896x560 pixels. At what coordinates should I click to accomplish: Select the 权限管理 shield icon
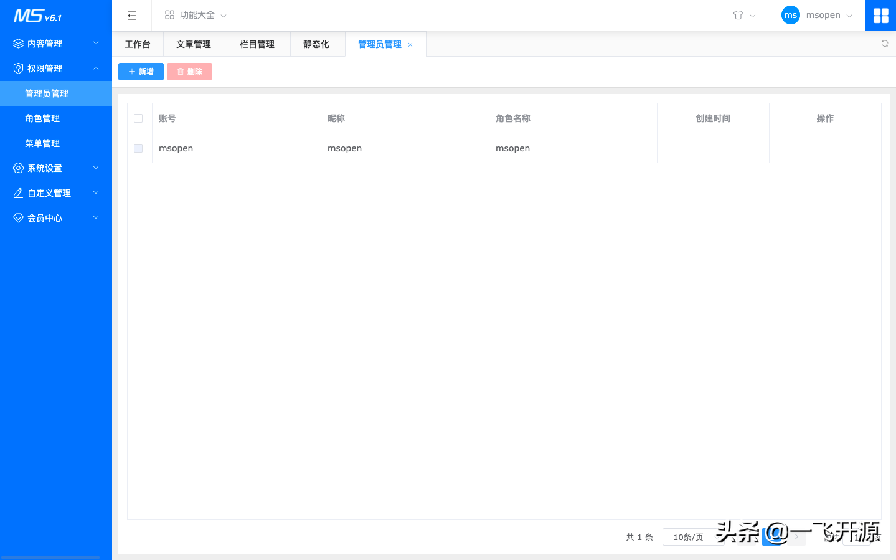click(18, 68)
